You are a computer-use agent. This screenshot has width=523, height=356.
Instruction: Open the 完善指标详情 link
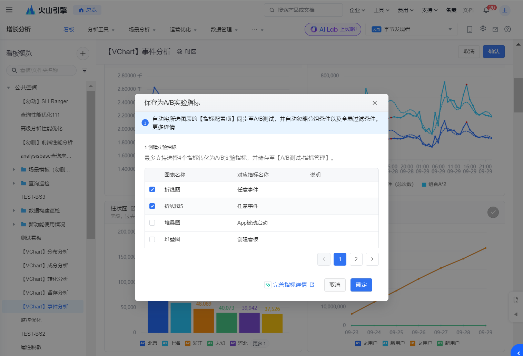coord(290,285)
